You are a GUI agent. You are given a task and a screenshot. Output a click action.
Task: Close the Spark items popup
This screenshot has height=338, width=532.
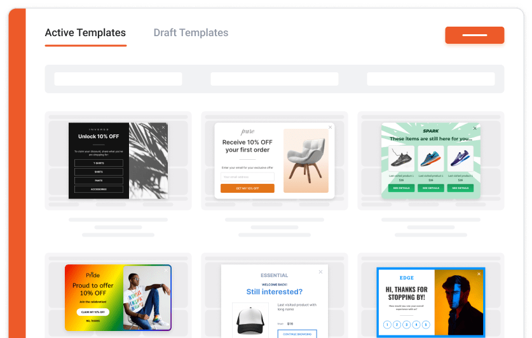(x=475, y=128)
